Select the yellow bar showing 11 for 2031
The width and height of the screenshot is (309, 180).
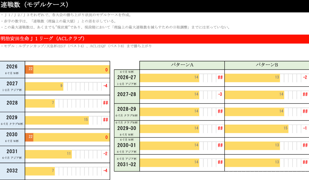click(x=48, y=154)
